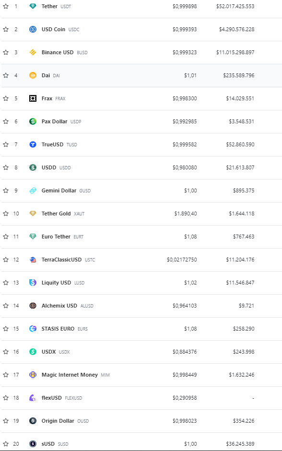The image size is (282, 451).
Task: Star Tether to add to watchlist
Action: click(x=6, y=6)
